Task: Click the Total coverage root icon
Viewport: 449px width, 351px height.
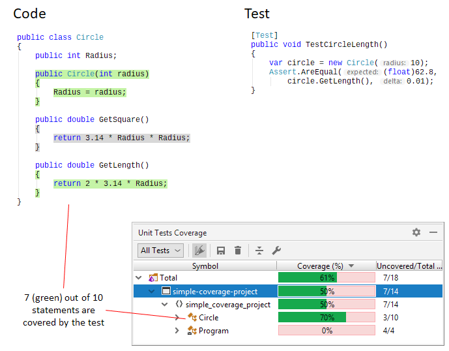Action: click(153, 278)
